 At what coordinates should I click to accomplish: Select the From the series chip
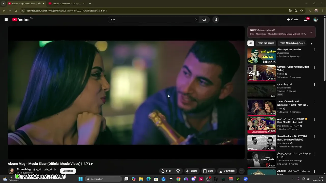(266, 43)
